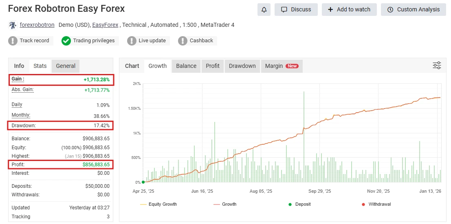This screenshot has width=451, height=224.
Task: Click the Track record warning icon
Action: pos(13,41)
